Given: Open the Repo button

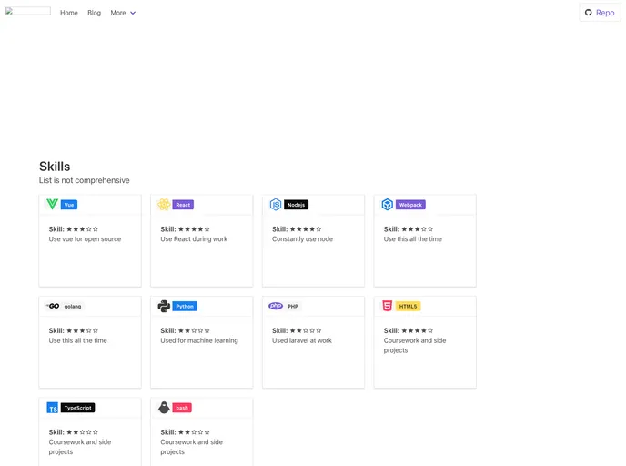Looking at the screenshot, I should 600,13.
